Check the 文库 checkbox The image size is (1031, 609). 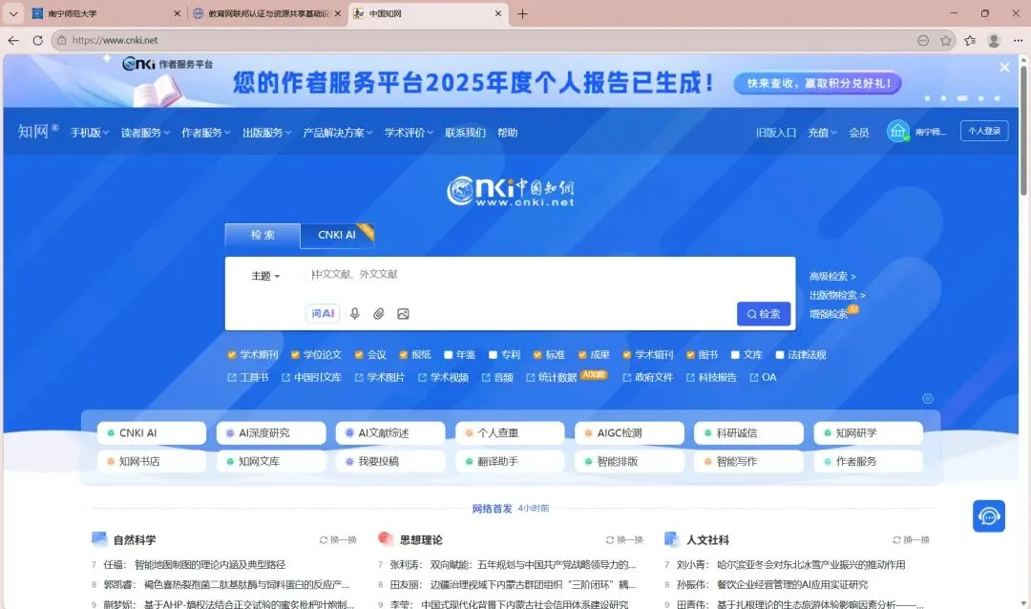[735, 355]
